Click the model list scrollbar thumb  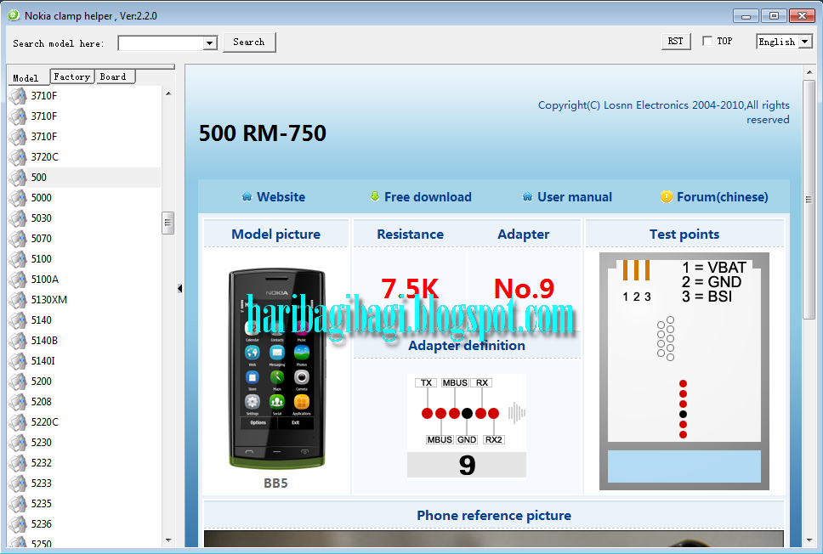click(x=168, y=223)
